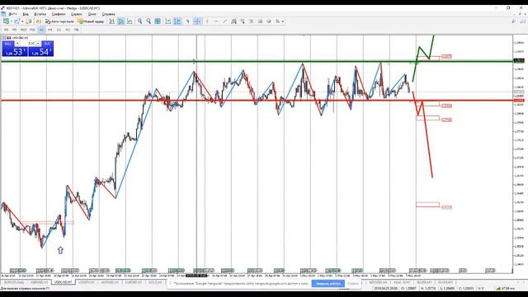528x297 pixels.
Task: Open the Вставка menu
Action: pyautogui.click(x=40, y=14)
